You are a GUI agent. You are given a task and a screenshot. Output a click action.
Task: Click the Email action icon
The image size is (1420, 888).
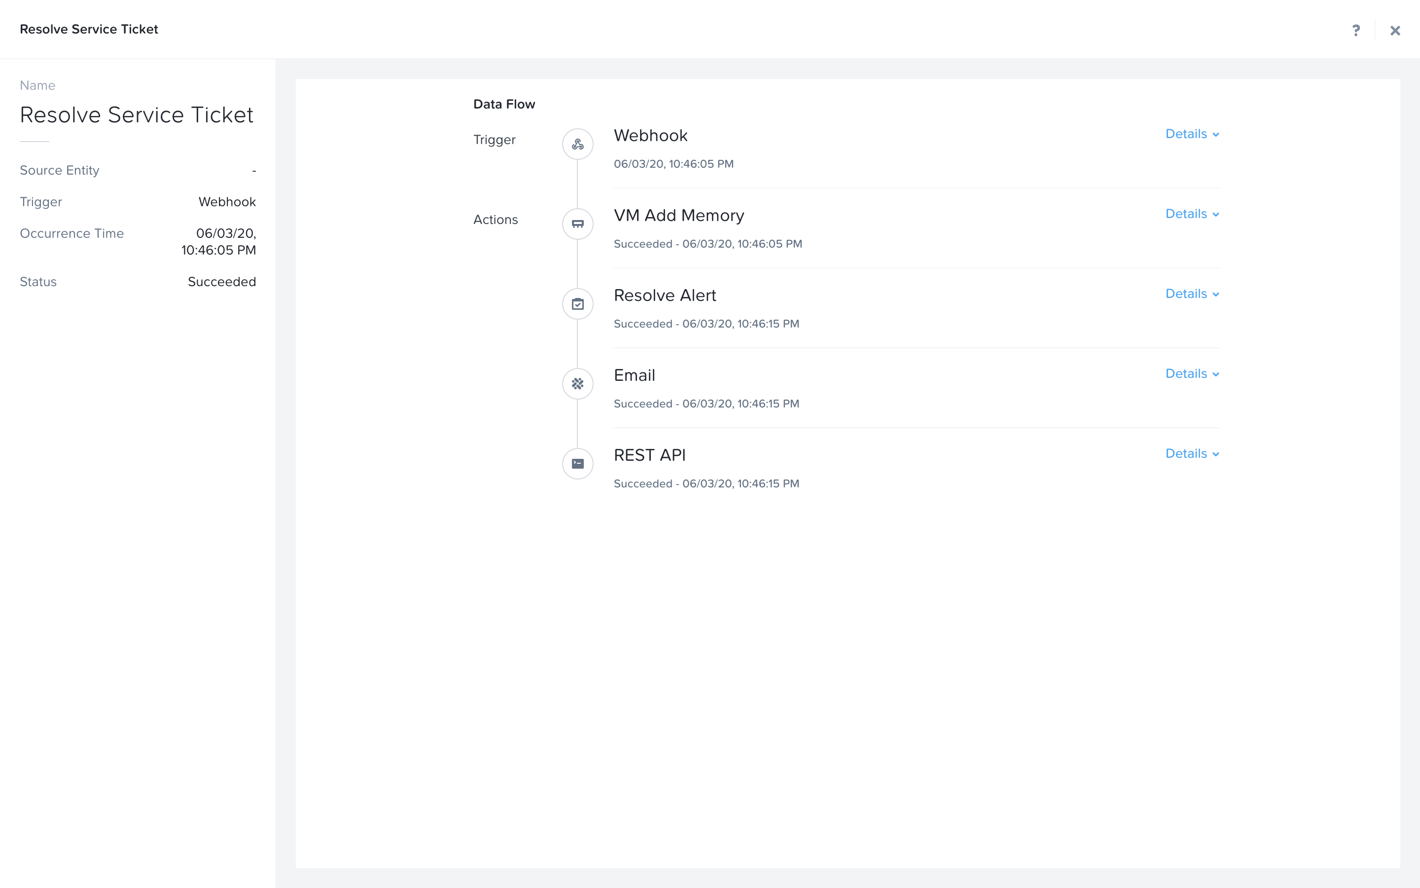coord(577,383)
